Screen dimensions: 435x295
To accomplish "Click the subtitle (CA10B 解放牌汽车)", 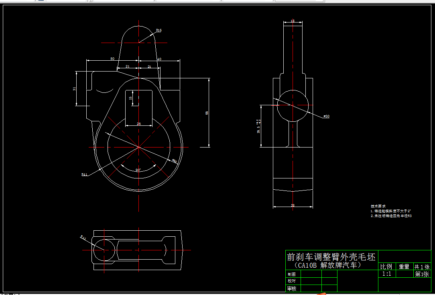I will click(x=327, y=265).
